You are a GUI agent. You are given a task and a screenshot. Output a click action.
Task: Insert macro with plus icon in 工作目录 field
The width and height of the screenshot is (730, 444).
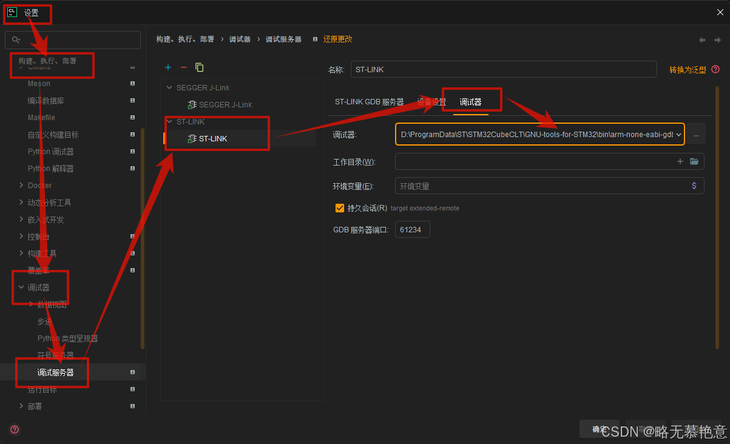tap(680, 161)
